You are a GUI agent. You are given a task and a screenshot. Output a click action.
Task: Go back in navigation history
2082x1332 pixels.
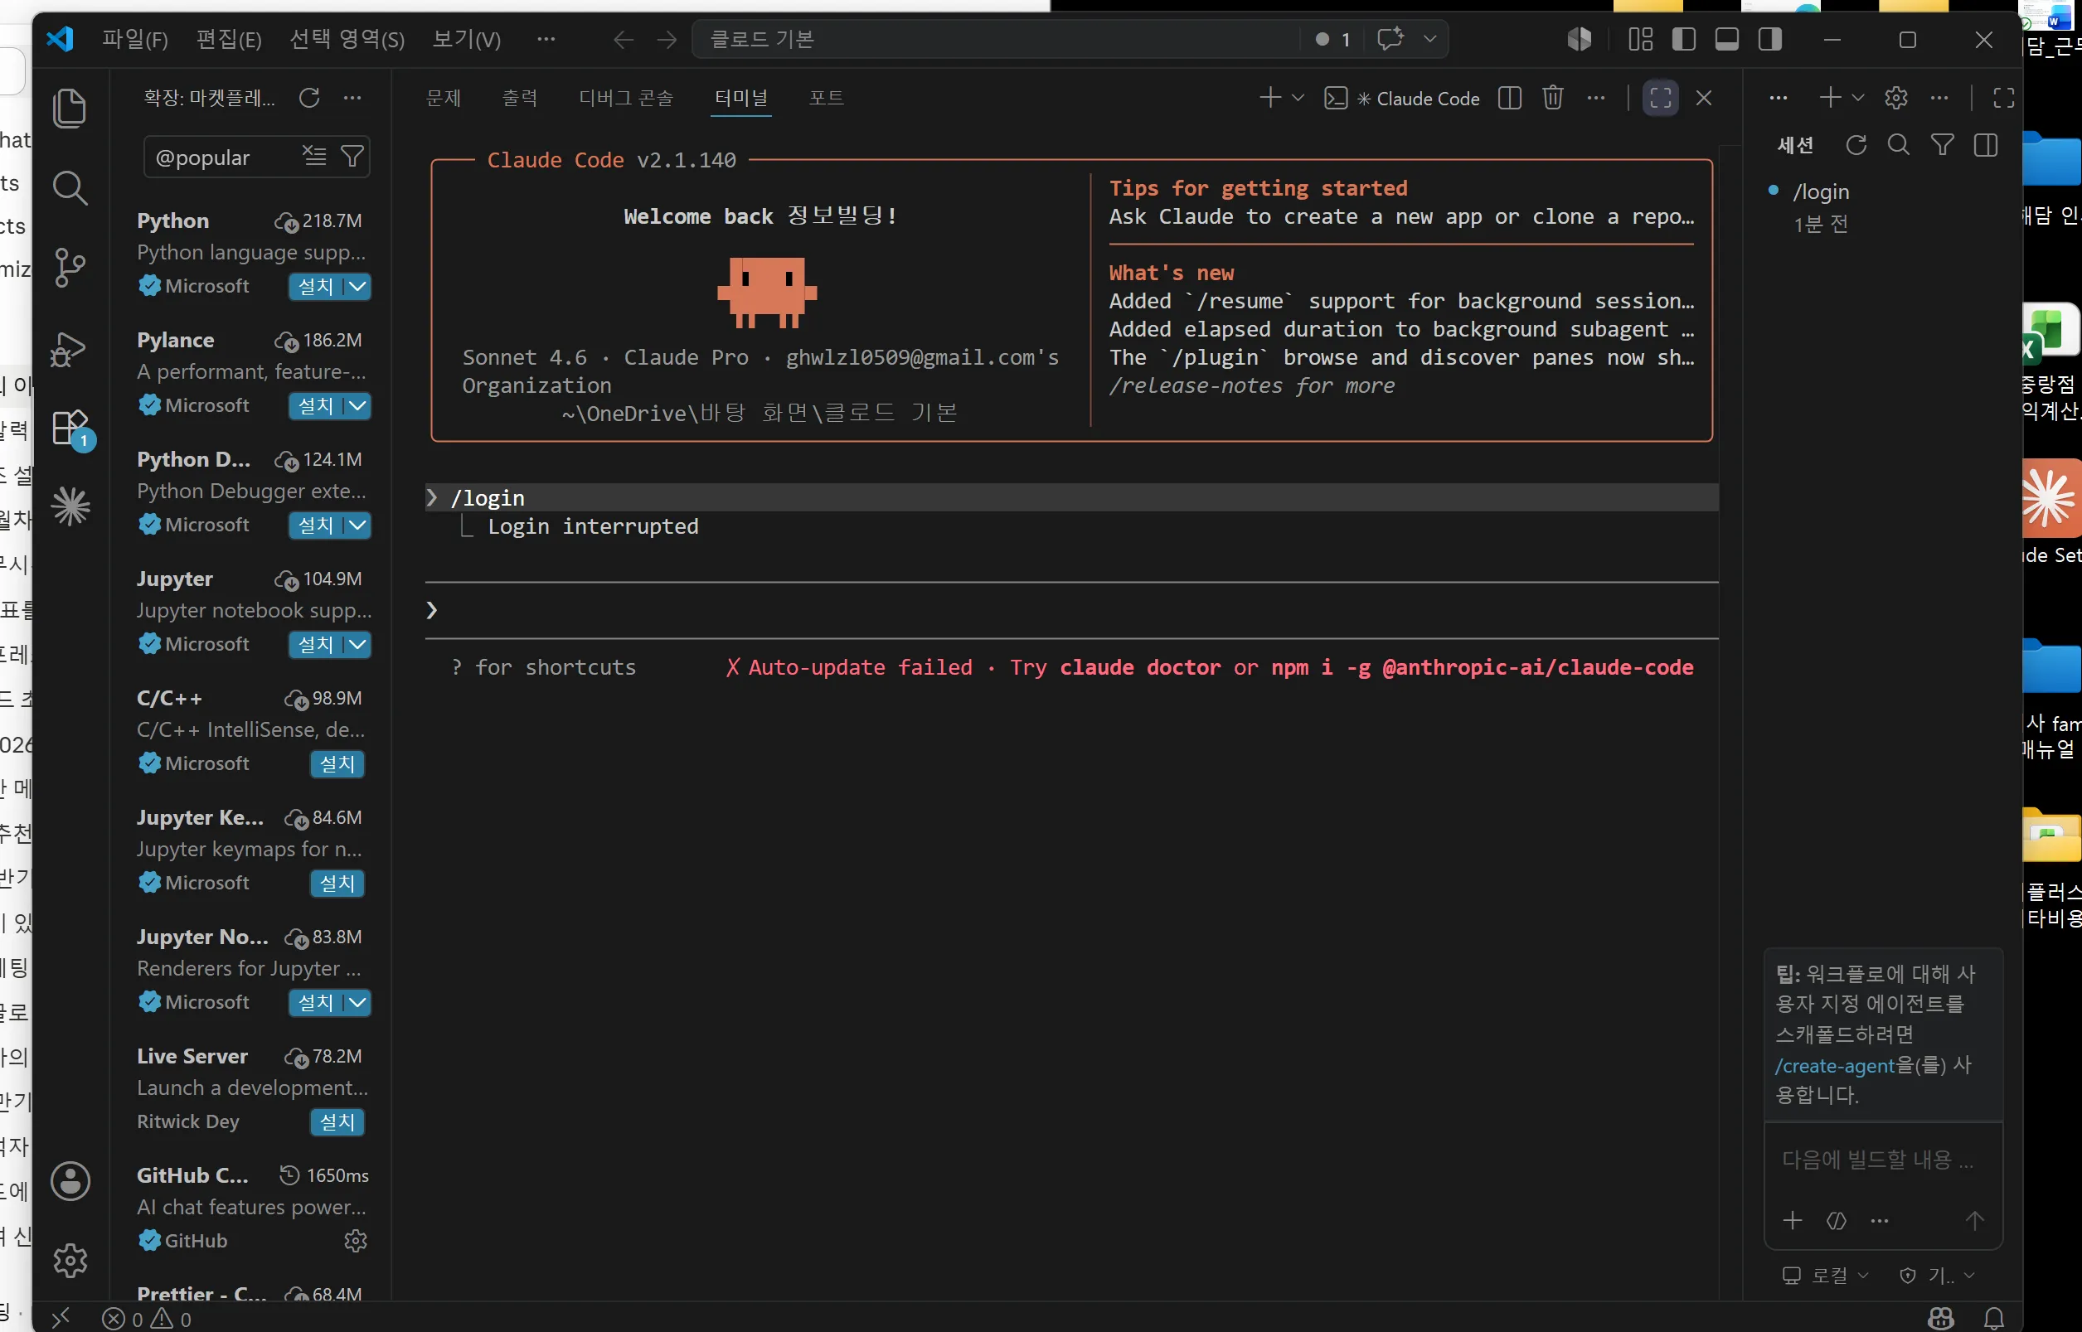[623, 40]
